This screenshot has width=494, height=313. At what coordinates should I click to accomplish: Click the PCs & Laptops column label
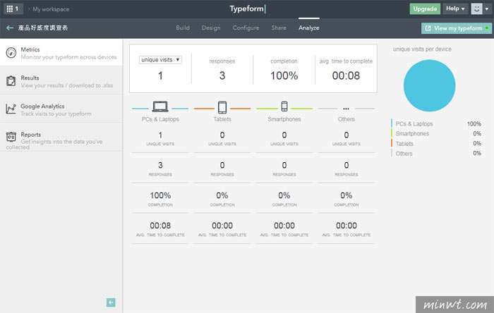point(160,119)
